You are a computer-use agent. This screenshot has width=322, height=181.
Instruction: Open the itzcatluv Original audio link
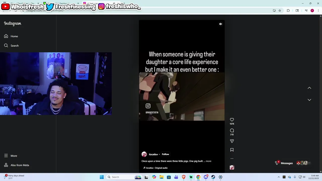pyautogui.click(x=155, y=168)
